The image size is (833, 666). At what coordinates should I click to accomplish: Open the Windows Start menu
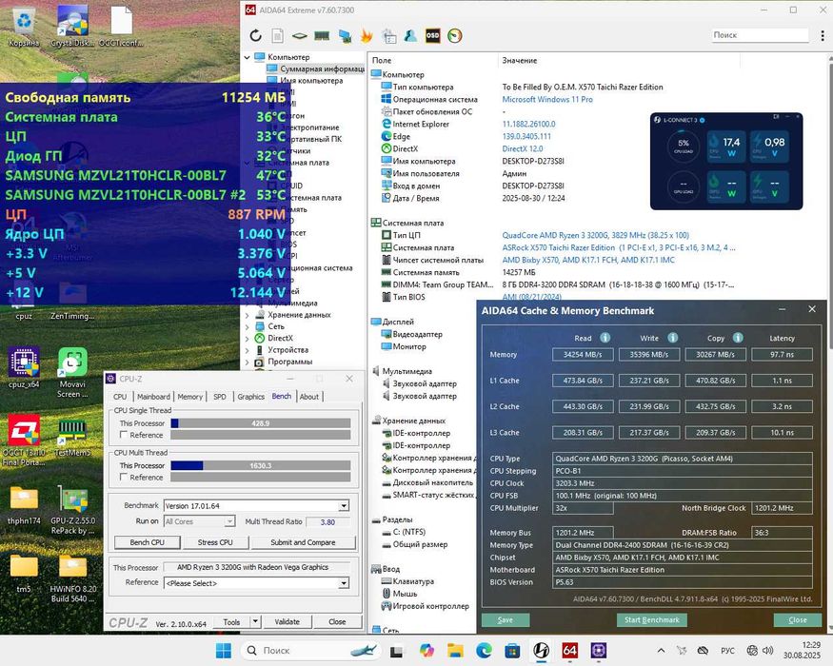tap(224, 650)
